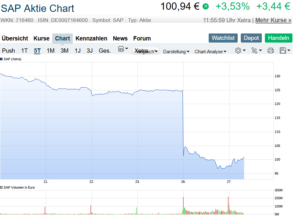Select the 1T time range
Screen dimensions: 293x216
(24, 51)
